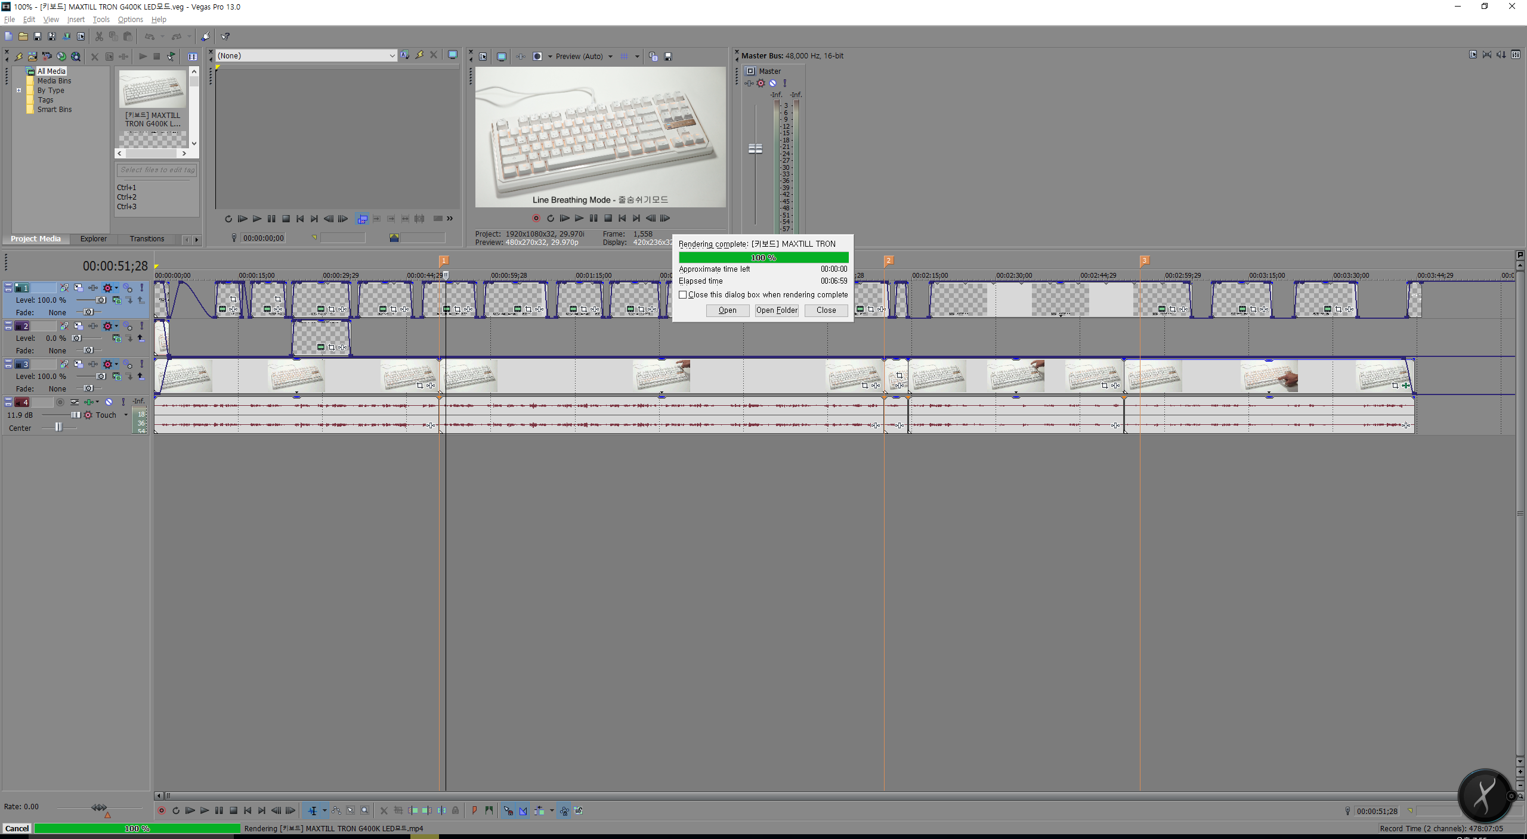Open the Auto Ripple mode dropdown arrow
The image size is (1527, 839).
coord(552,810)
